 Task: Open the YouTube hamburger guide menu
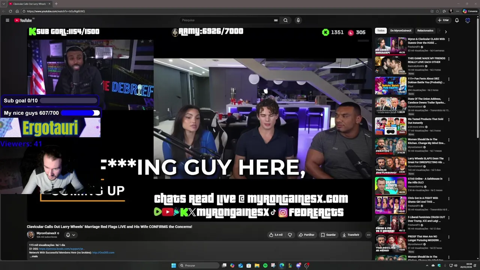point(7,20)
